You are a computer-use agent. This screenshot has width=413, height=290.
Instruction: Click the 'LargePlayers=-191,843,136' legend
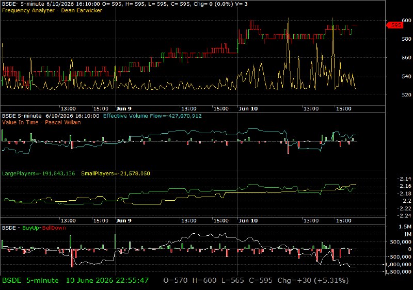tap(38, 173)
